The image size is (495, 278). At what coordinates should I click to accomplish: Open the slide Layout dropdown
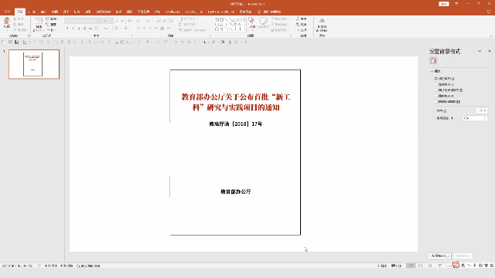pyautogui.click(x=53, y=19)
